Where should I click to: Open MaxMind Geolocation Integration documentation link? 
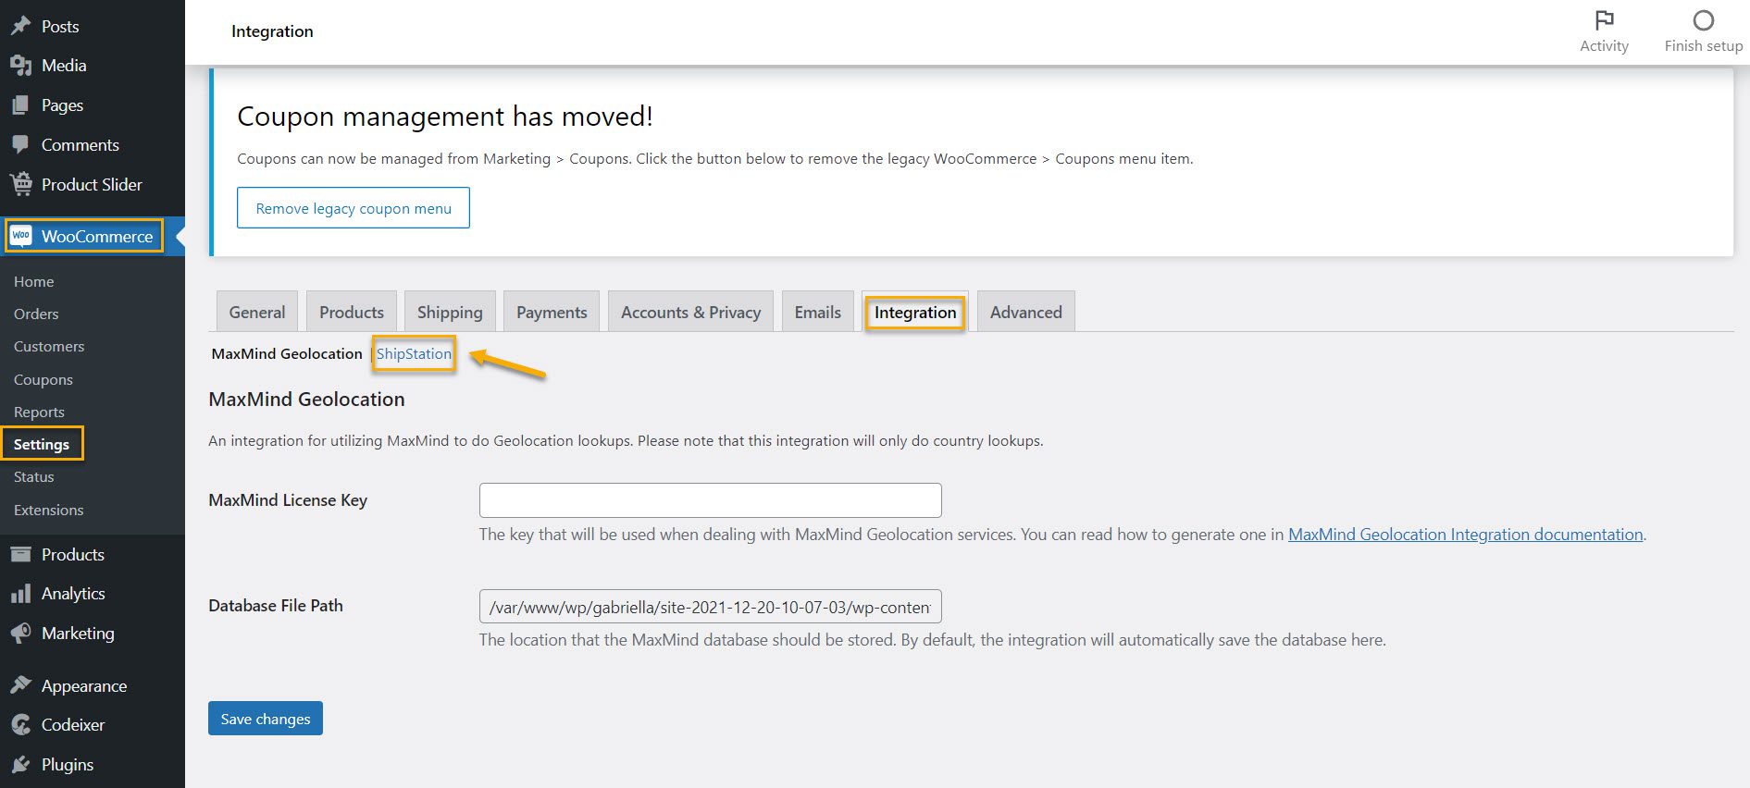1466,535
